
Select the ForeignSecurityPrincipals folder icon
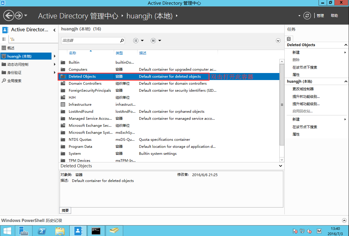63,91
